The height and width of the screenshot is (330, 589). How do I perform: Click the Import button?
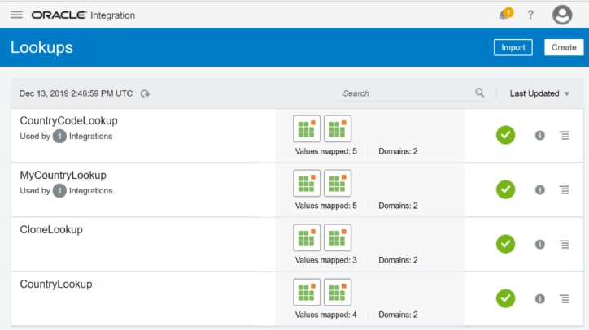pos(513,47)
